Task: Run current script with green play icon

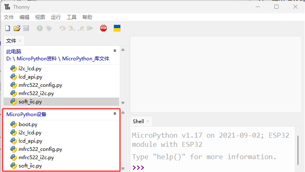Action: point(40,28)
